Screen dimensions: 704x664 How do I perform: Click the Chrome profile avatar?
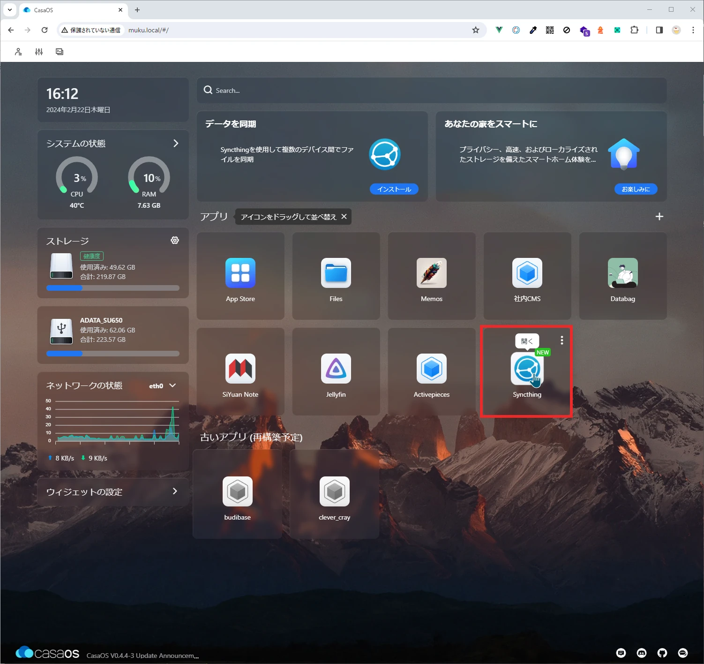pyautogui.click(x=676, y=30)
